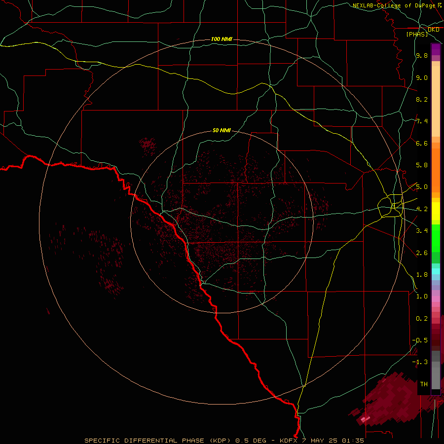Click the small arrow logo beside DuPage
The image size is (444, 444).
coord(440,5)
